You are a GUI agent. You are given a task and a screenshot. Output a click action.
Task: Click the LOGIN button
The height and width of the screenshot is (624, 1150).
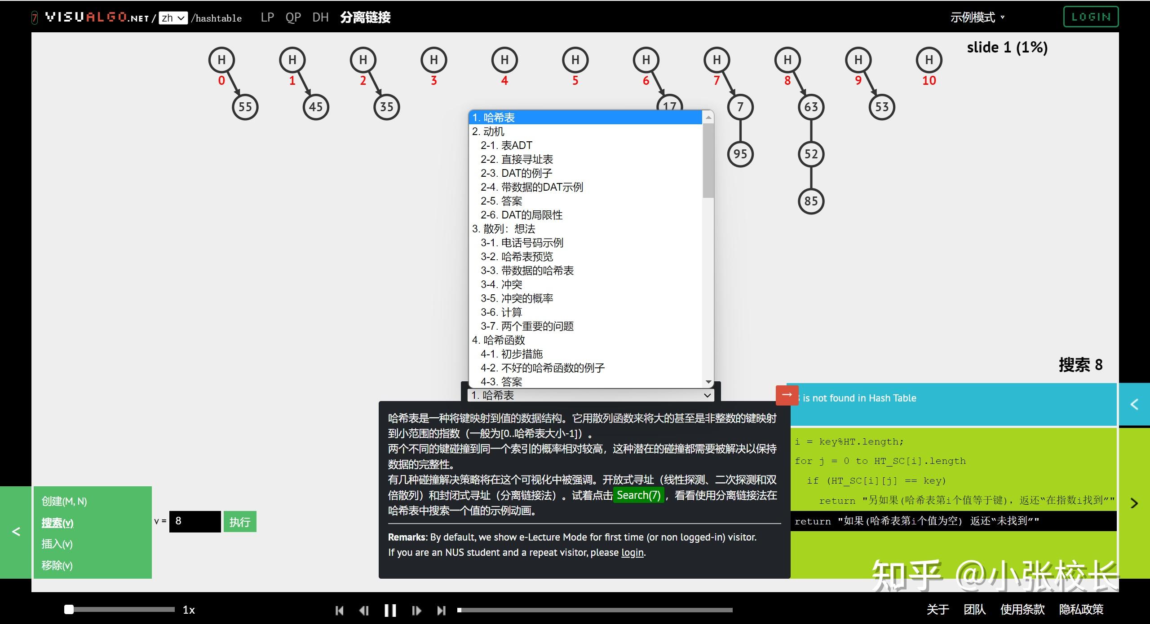pyautogui.click(x=1091, y=17)
